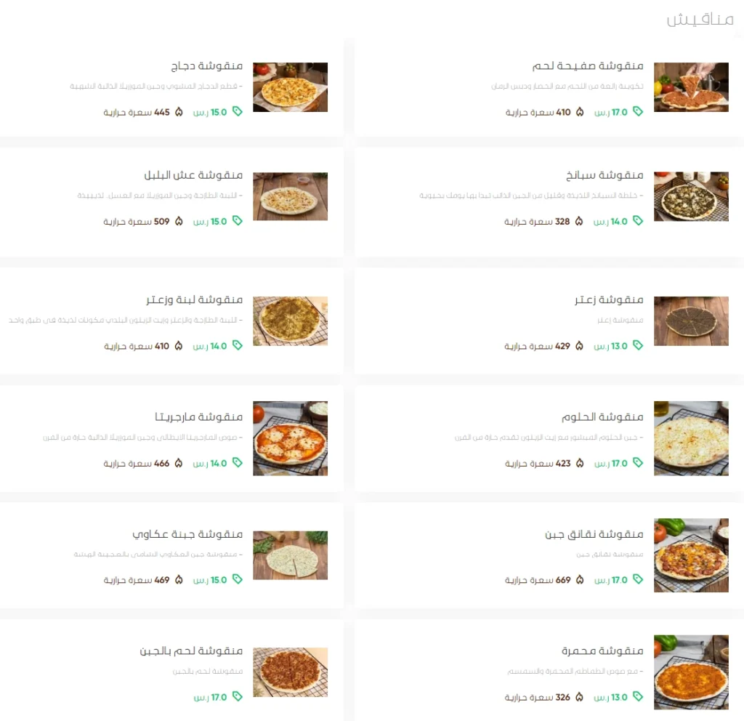Open the منقوشة لبنة وزعتر item title
Image resolution: width=744 pixels, height=721 pixels.
point(195,300)
